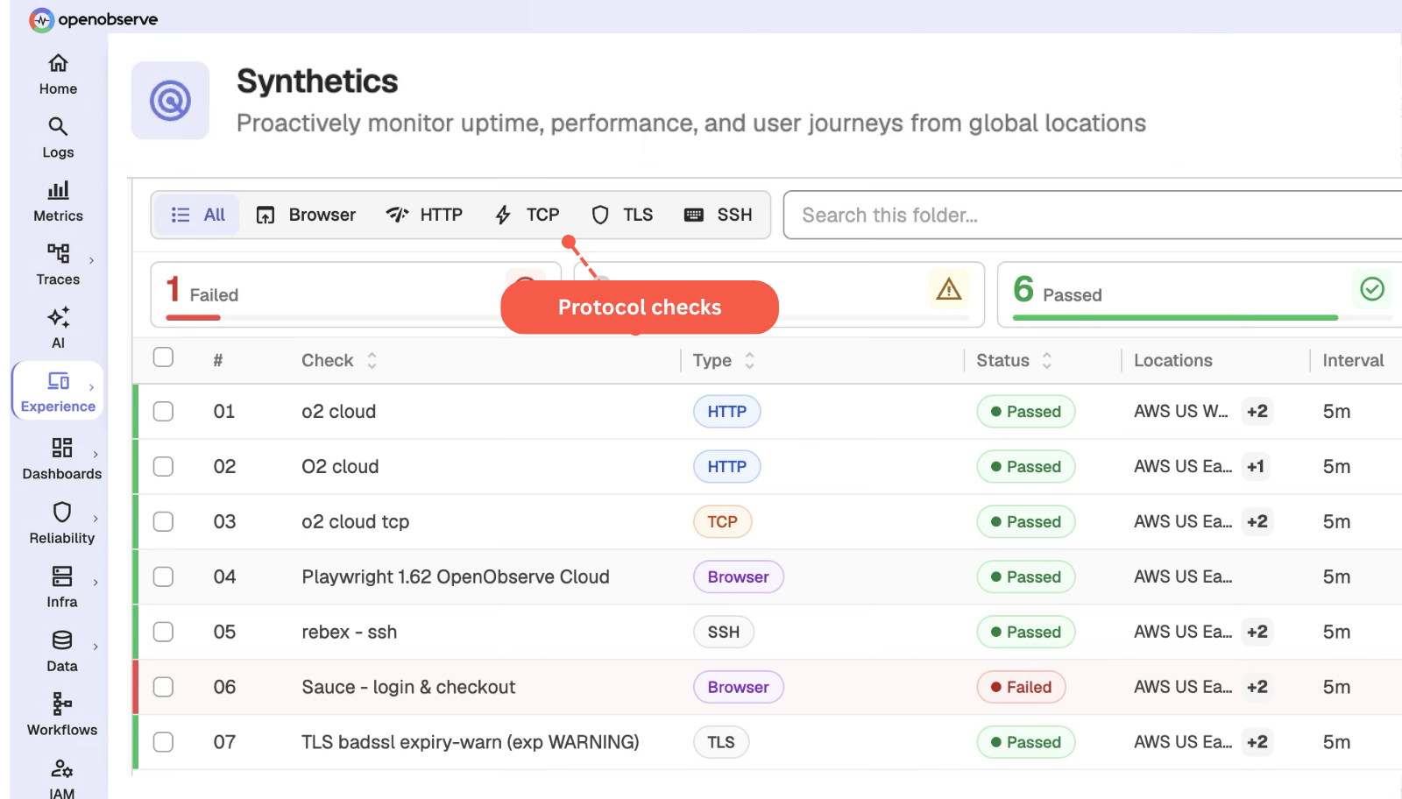Viewport: 1402px width, 799px height.
Task: Filter checks by the SSH tab
Action: coord(718,215)
